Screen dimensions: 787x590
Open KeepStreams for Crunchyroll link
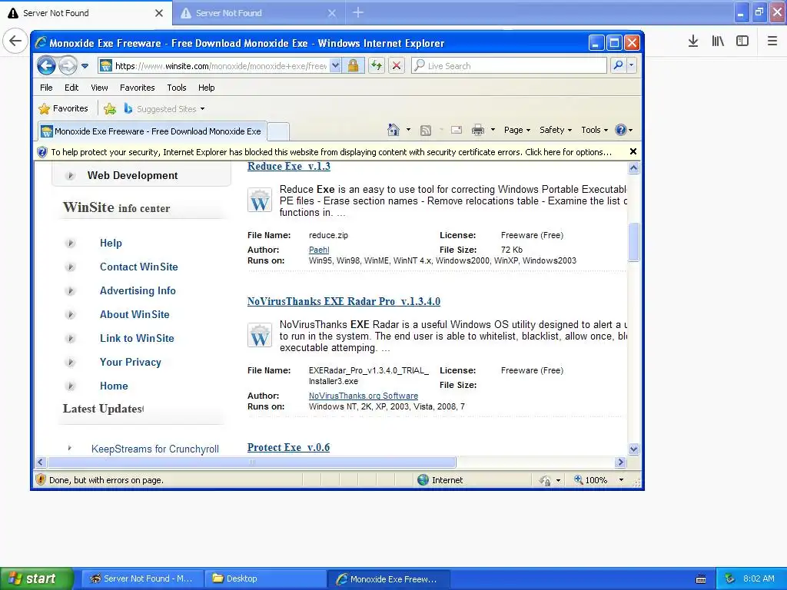[x=155, y=449]
